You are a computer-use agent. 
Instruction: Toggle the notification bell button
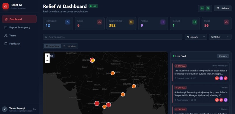208,8
